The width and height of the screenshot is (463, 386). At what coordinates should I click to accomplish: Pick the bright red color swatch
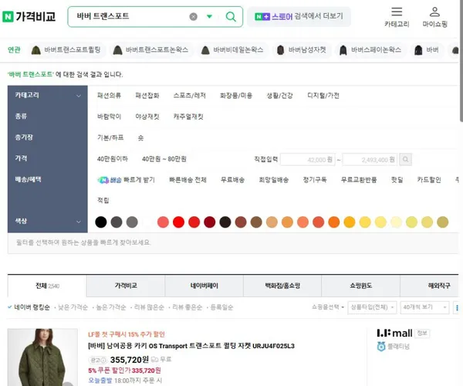[178, 222]
